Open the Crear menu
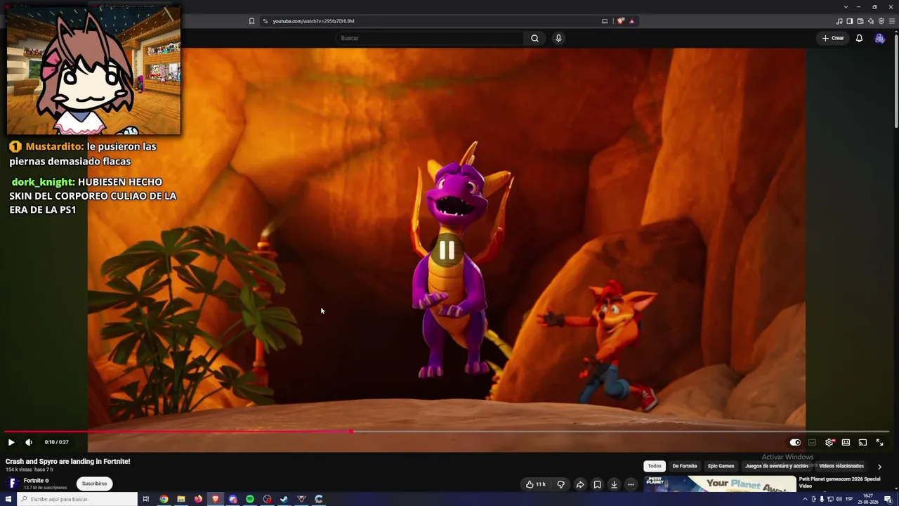 click(x=833, y=38)
